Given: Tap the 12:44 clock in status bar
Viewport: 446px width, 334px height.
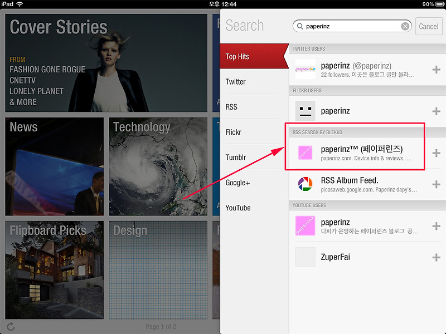Looking at the screenshot, I should 222,4.
